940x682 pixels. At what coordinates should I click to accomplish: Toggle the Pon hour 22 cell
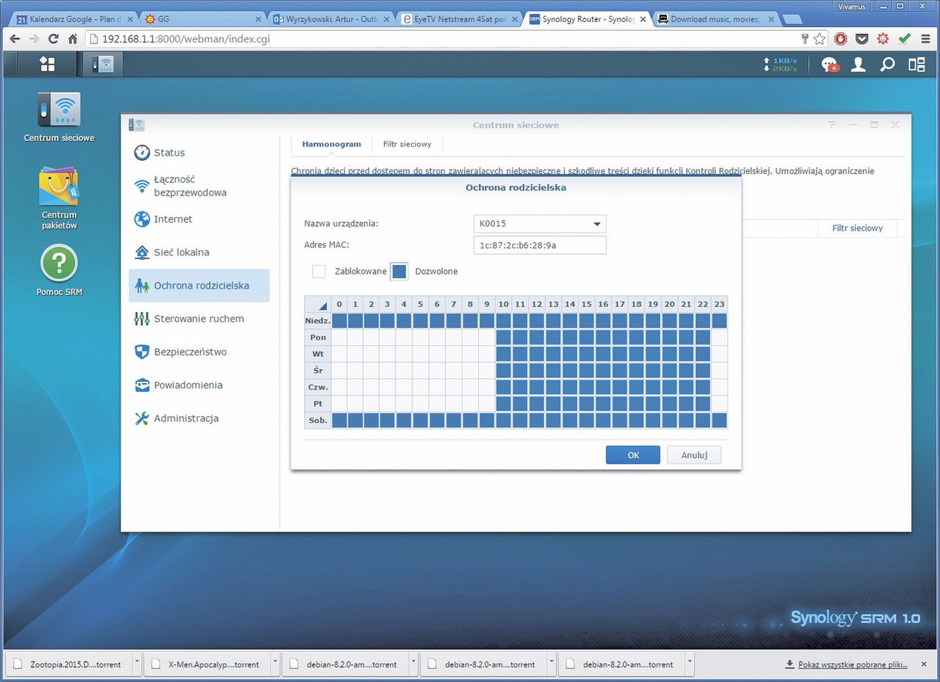click(703, 337)
